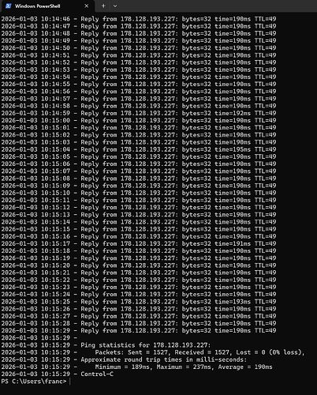The image size is (317, 395).
Task: Select the Windows PowerShell tab title
Action: pos(37,6)
